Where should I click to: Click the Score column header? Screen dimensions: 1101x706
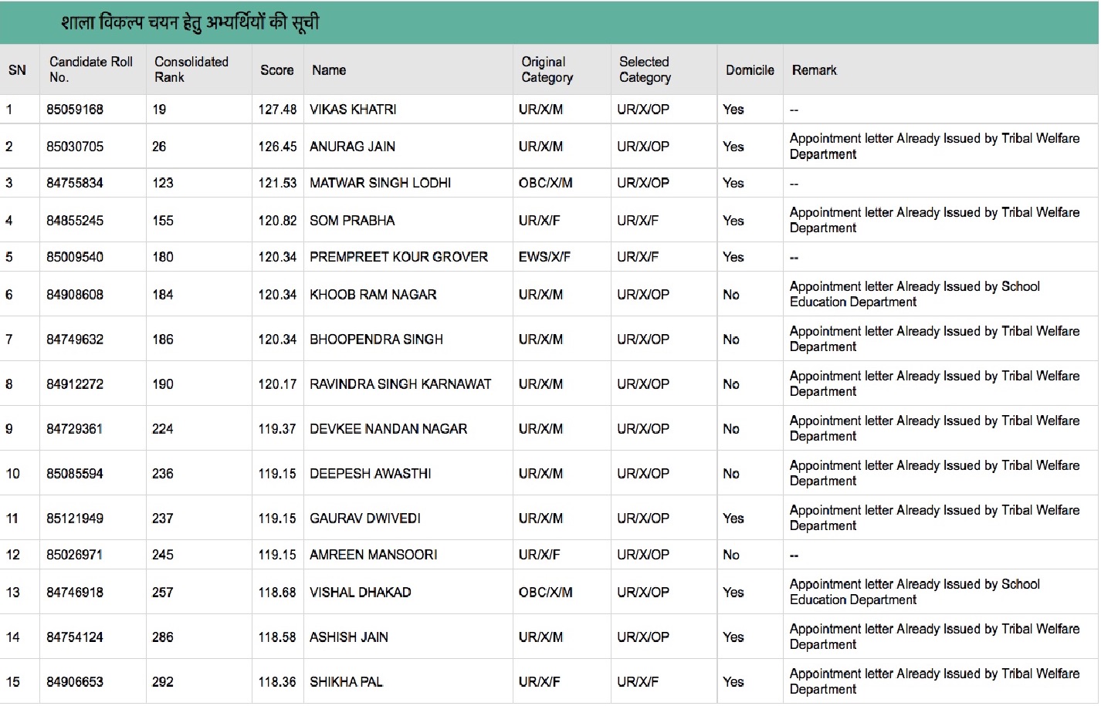[x=276, y=70]
